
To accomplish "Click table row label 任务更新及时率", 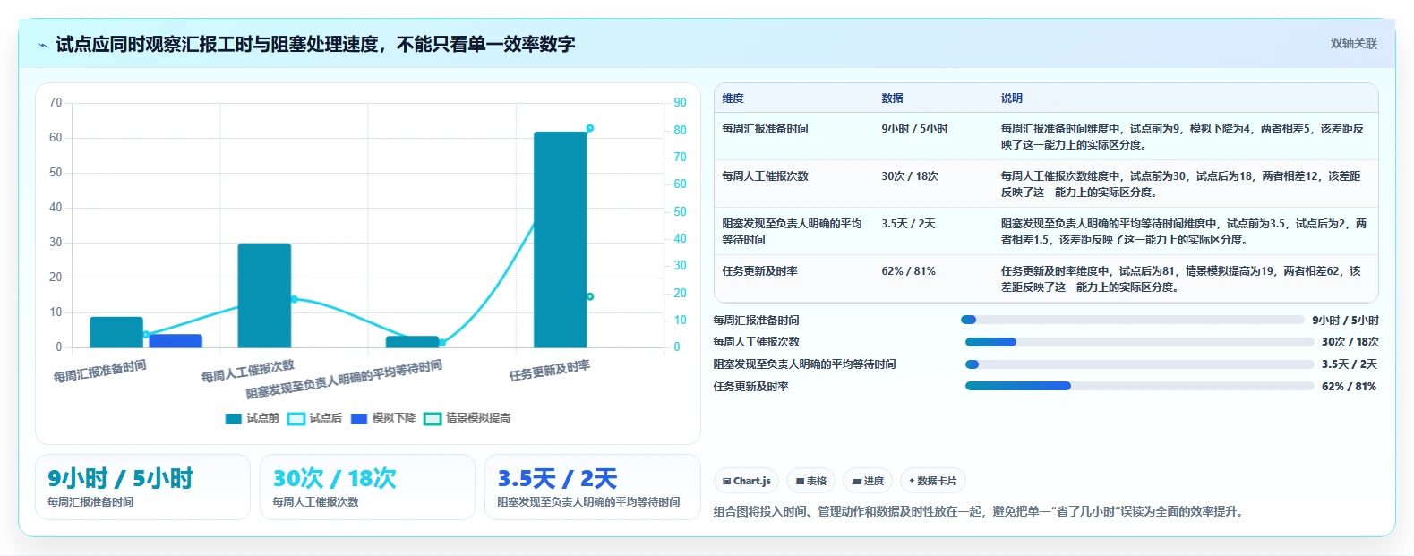I will [759, 271].
